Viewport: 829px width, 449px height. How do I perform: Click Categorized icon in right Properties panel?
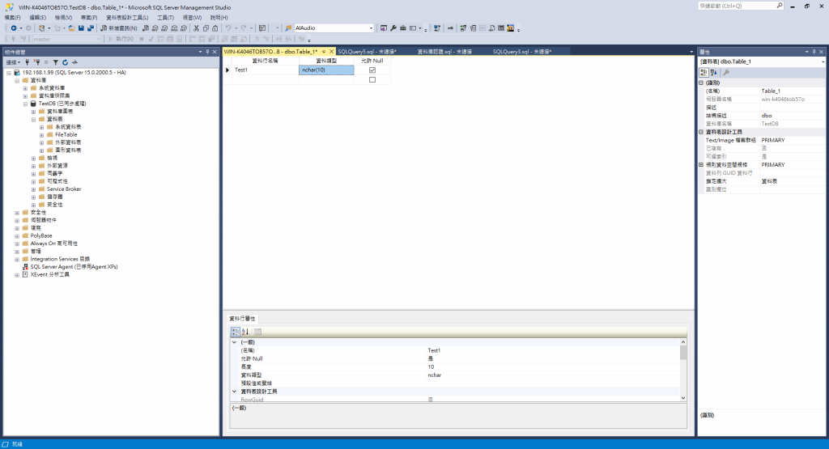704,72
